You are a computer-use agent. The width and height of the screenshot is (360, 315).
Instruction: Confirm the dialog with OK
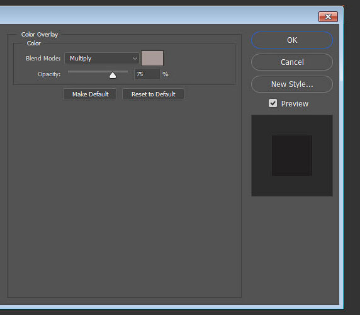tap(292, 40)
